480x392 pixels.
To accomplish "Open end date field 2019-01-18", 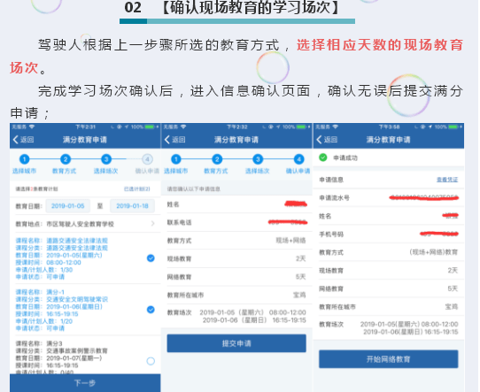I will 132,206.
